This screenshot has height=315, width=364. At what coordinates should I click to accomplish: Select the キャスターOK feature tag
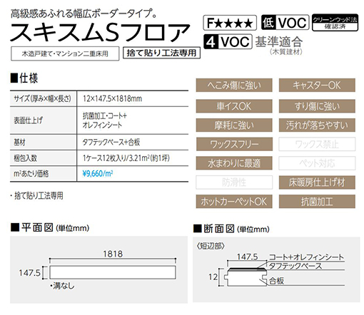point(317,86)
